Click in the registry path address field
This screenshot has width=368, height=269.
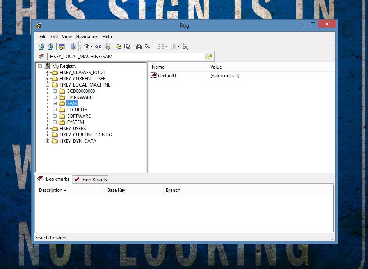pyautogui.click(x=126, y=56)
